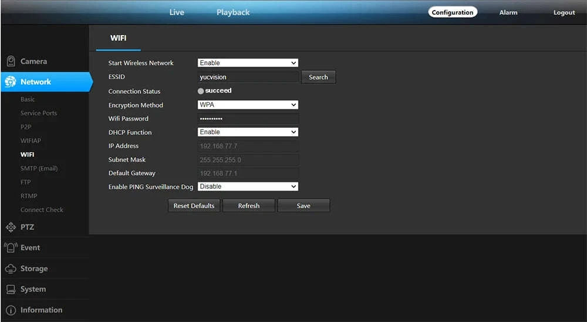Open PTZ section via its crosshair icon
587x322 pixels.
[11, 227]
